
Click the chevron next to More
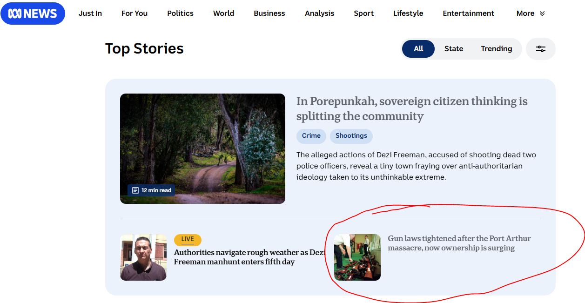point(542,13)
